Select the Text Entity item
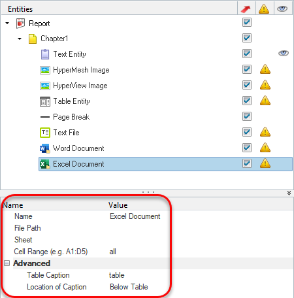 [x=69, y=54]
